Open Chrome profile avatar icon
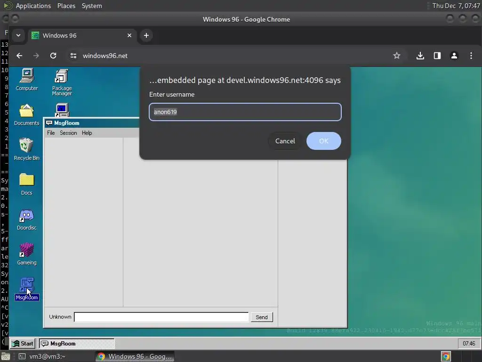This screenshot has height=362, width=482. [454, 56]
